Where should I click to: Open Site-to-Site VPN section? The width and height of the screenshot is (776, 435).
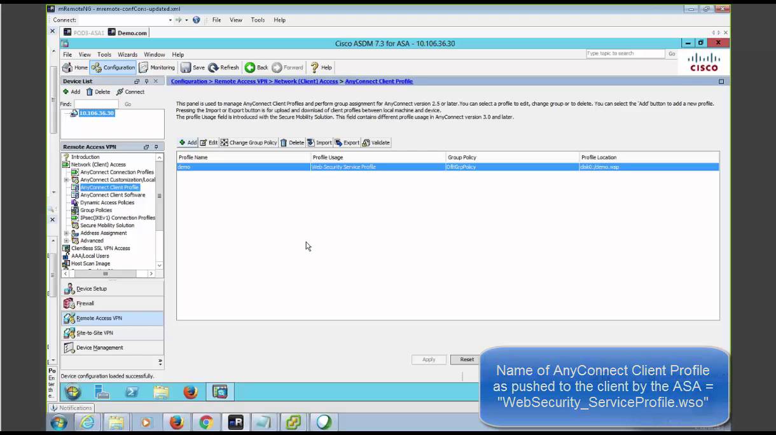tap(112, 333)
